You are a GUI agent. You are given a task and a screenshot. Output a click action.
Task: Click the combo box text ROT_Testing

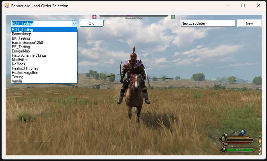pos(22,23)
